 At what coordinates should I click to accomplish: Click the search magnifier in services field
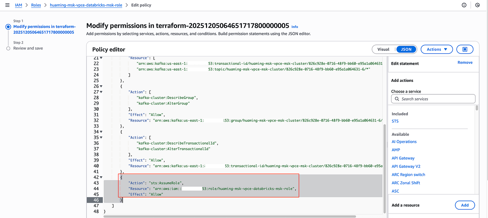point(397,99)
